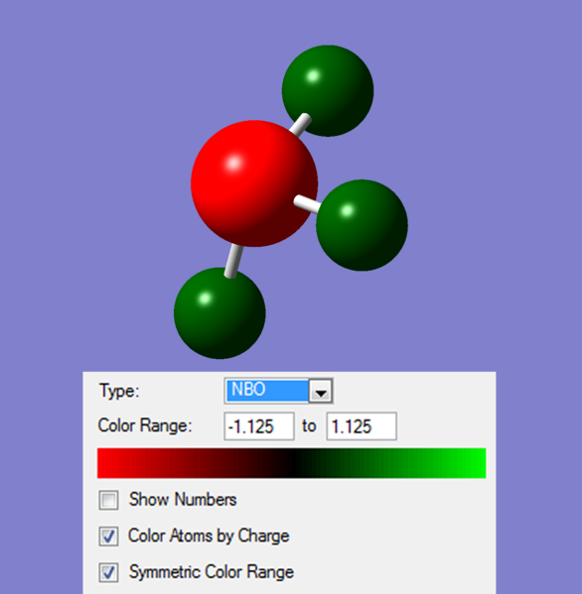Click the 'Show Numbers' label text

[x=183, y=500]
